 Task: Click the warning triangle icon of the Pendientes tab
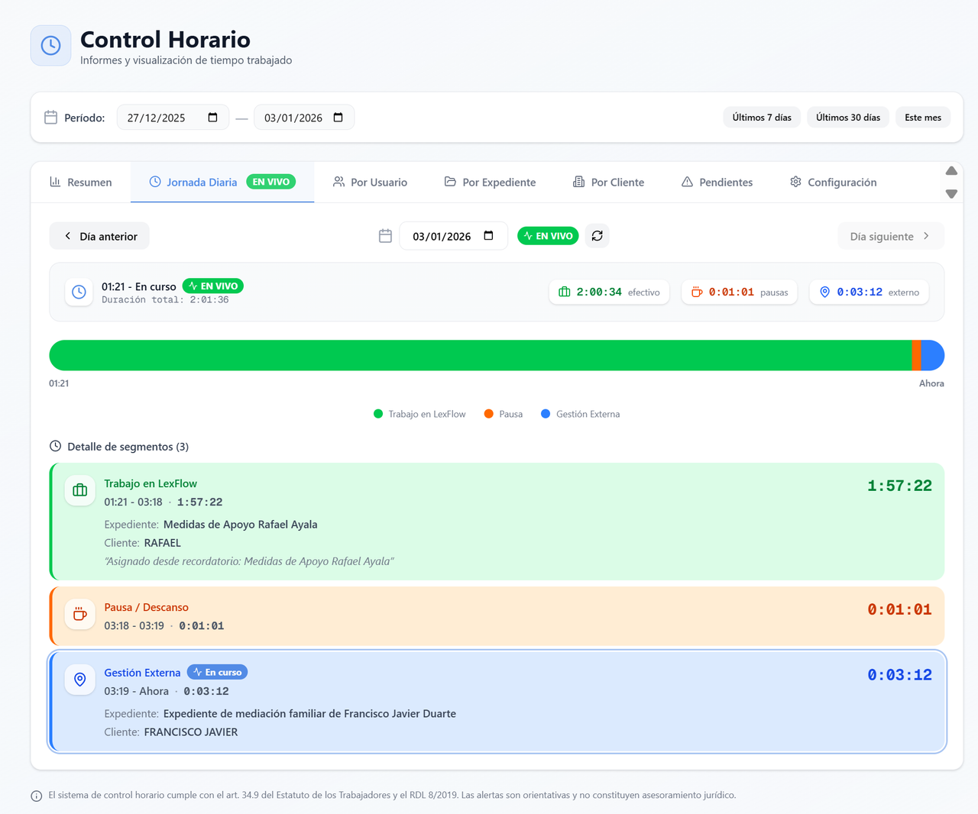[687, 182]
